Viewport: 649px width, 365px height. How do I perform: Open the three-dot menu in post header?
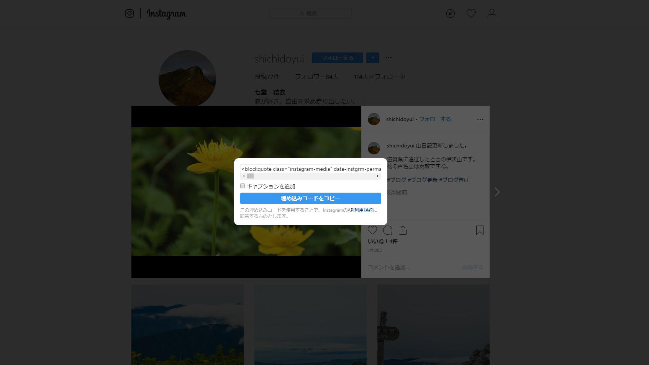click(x=480, y=119)
